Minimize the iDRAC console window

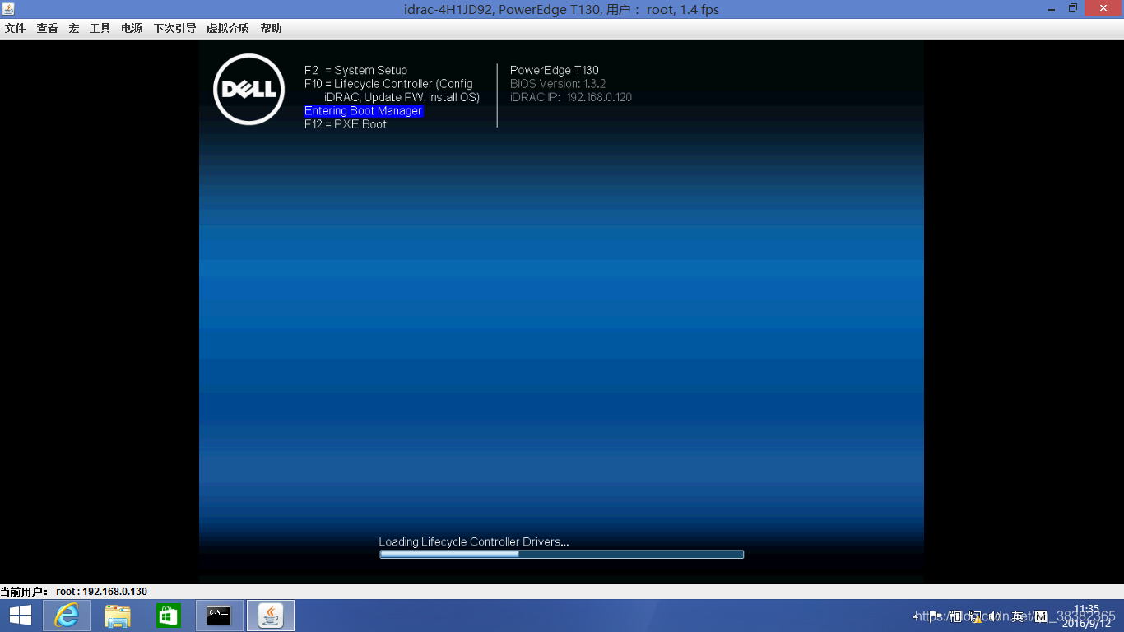1052,8
